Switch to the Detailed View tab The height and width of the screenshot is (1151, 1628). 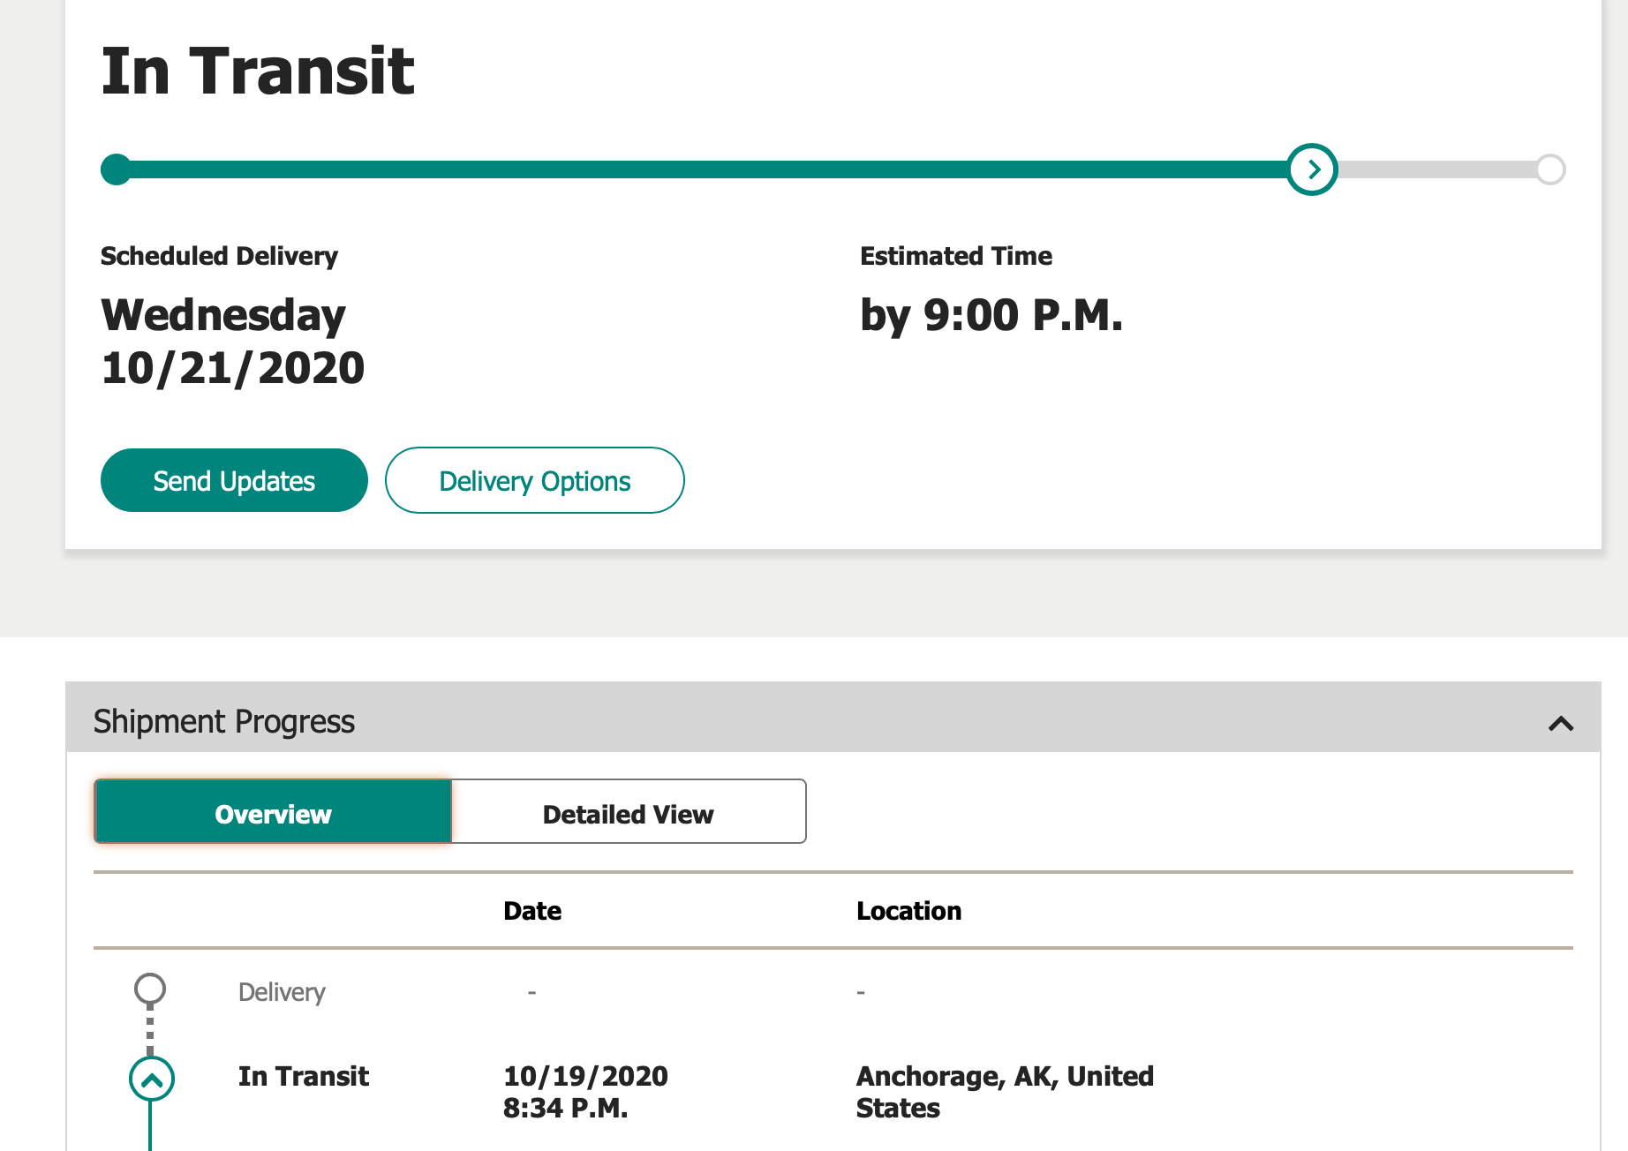click(x=628, y=812)
